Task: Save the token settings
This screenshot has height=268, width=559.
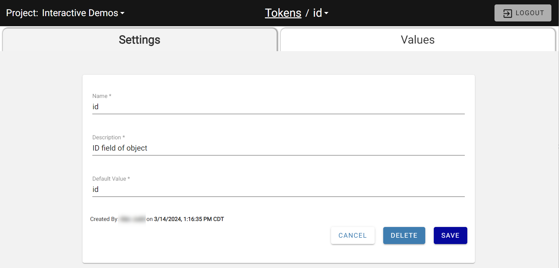Action: tap(450, 235)
